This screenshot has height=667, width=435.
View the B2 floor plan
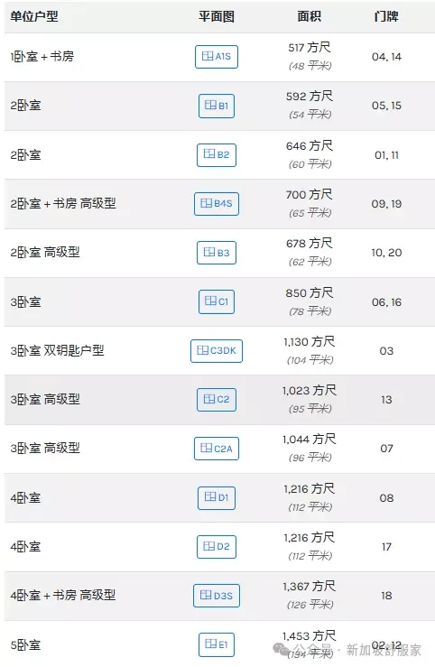216,155
